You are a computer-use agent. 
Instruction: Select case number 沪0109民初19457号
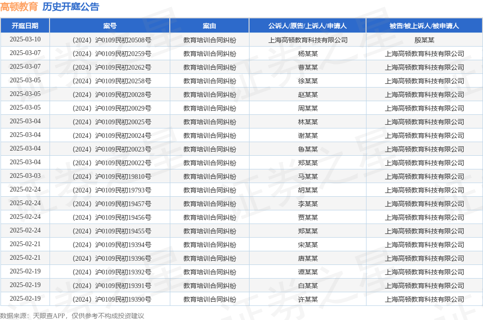123,204
